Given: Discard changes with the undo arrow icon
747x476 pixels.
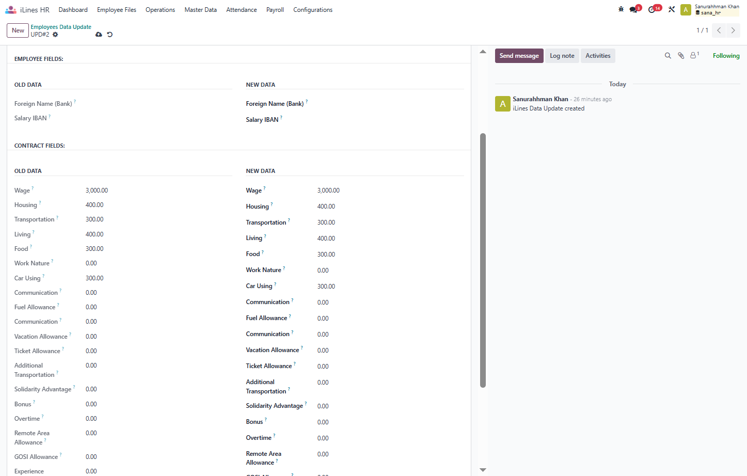Looking at the screenshot, I should point(109,35).
